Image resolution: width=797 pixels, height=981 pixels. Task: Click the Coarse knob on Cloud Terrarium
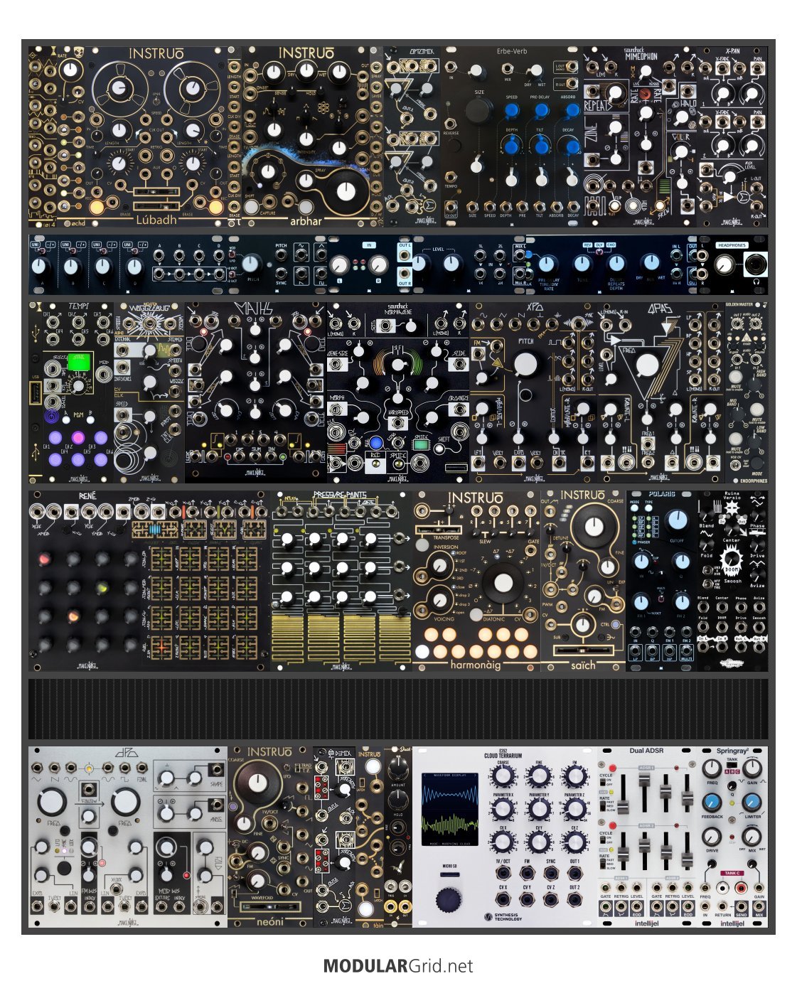point(503,776)
